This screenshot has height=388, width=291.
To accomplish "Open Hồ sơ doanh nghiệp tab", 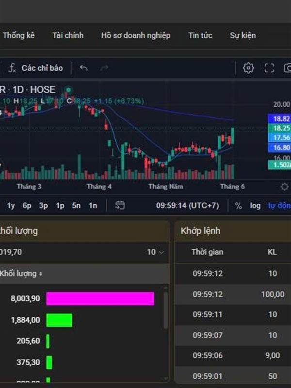I will (x=136, y=35).
